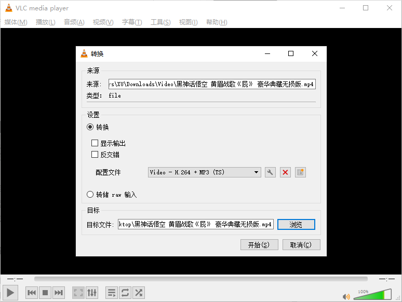Select the 转储 raw 输入 radio option
This screenshot has width=402, height=302.
90,195
